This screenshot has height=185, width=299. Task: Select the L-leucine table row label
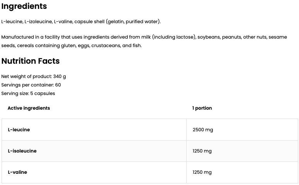(19, 130)
